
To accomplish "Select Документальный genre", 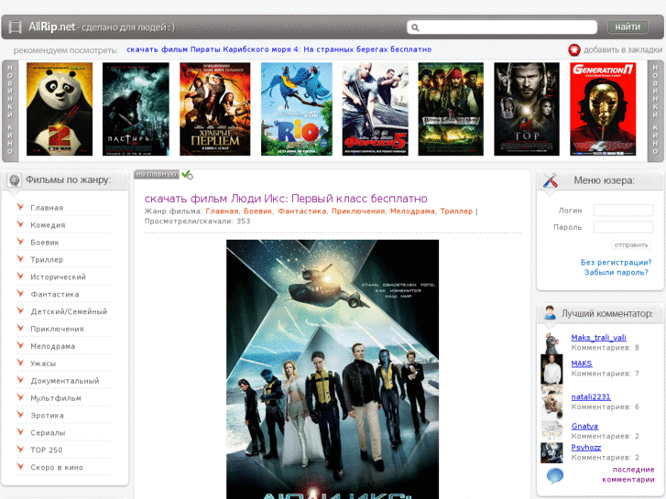I will [x=65, y=381].
